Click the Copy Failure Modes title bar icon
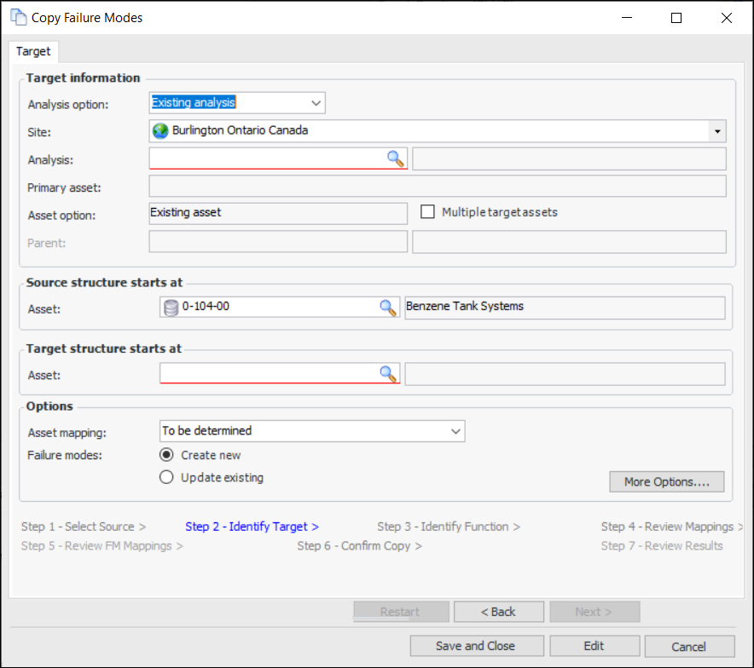The image size is (754, 668). pos(17,17)
